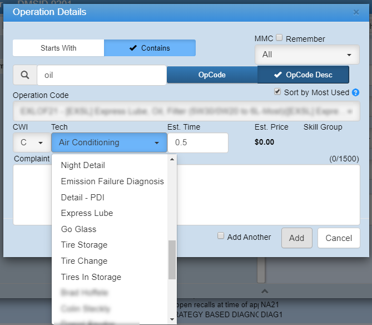Close the Operation Details dialog
Viewport: 372px width, 325px height.
(x=356, y=12)
